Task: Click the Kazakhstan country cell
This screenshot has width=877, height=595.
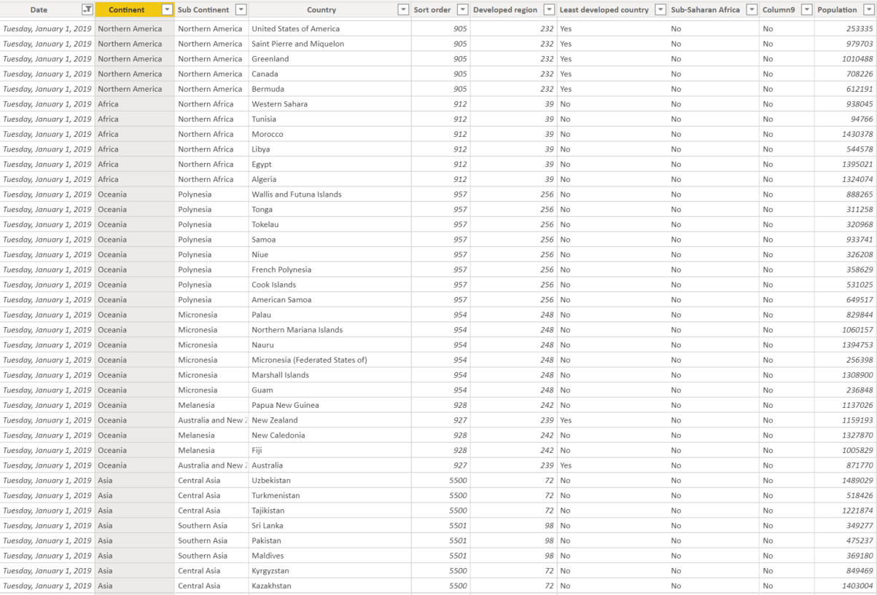Action: click(x=330, y=586)
